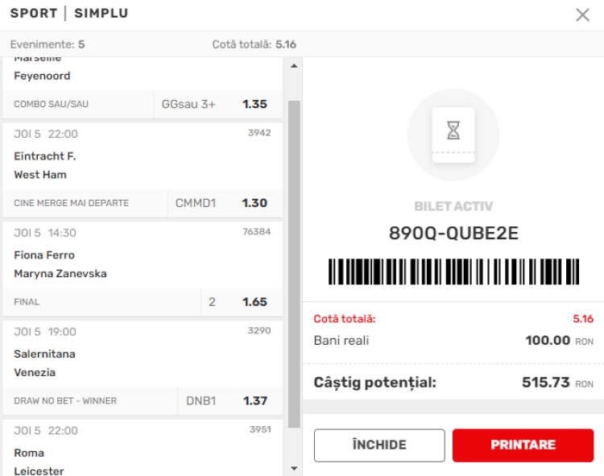Viewport: 604px width, 476px height.
Task: Open the Salernitana vs Venezia event
Action: [143, 354]
